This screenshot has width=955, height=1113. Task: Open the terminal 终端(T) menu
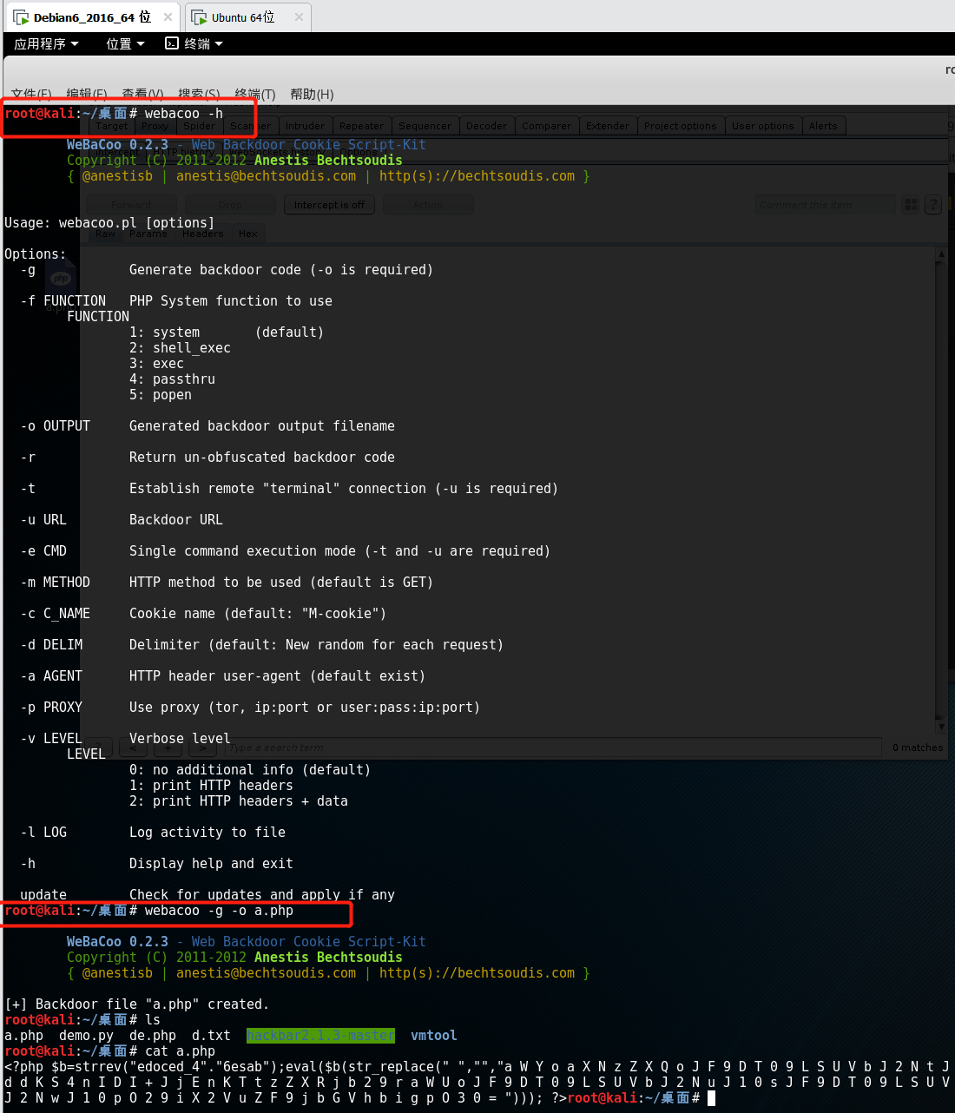255,94
